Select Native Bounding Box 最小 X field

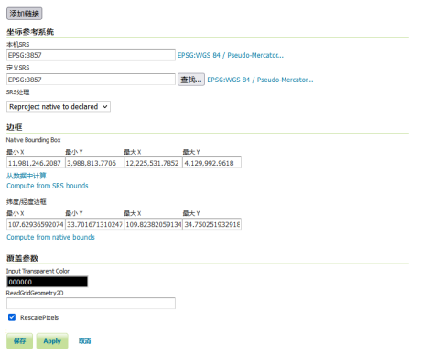(x=36, y=163)
